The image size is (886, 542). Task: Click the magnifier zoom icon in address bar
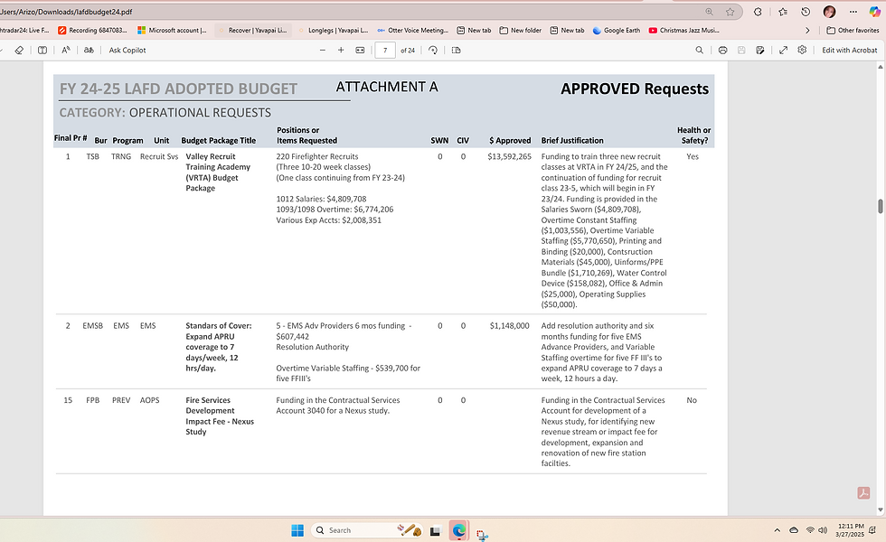(x=709, y=12)
